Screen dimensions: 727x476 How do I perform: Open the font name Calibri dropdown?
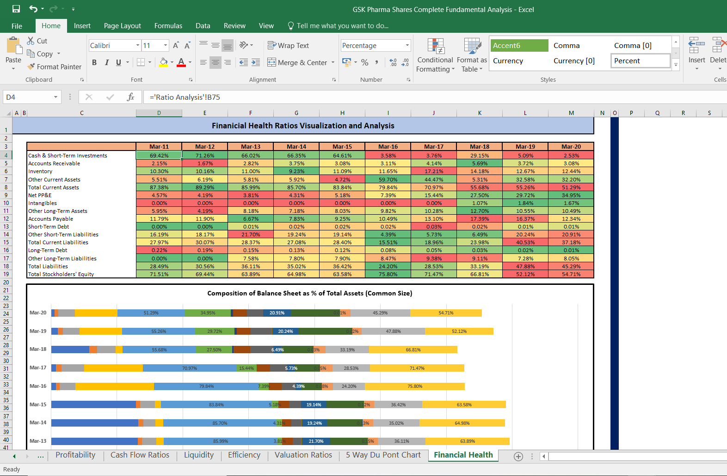138,45
